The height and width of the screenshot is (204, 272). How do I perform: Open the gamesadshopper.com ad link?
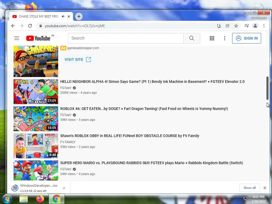(83, 48)
